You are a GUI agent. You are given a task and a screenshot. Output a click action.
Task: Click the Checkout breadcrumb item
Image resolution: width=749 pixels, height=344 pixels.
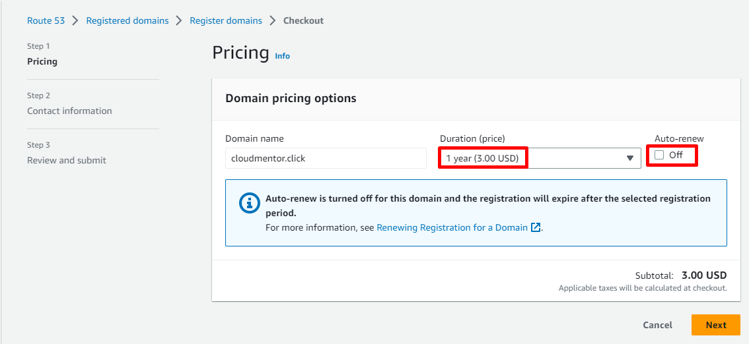tap(303, 20)
